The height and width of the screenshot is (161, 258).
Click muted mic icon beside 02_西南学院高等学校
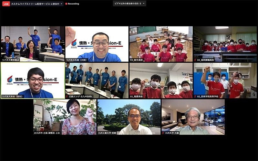tap(195, 97)
